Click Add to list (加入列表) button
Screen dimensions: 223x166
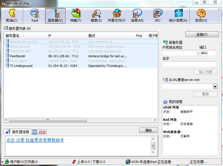click(206, 72)
